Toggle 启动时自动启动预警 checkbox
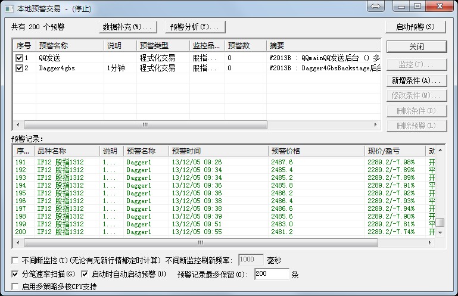This screenshot has width=458, height=296. coord(85,274)
